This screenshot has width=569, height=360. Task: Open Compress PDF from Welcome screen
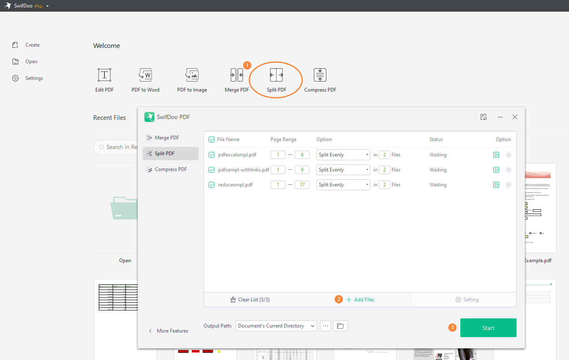click(x=320, y=80)
